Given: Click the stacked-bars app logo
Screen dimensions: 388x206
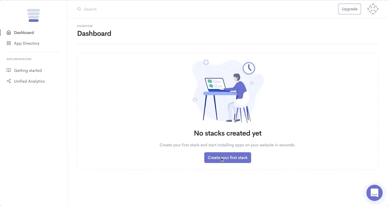Looking at the screenshot, I should coord(33,15).
